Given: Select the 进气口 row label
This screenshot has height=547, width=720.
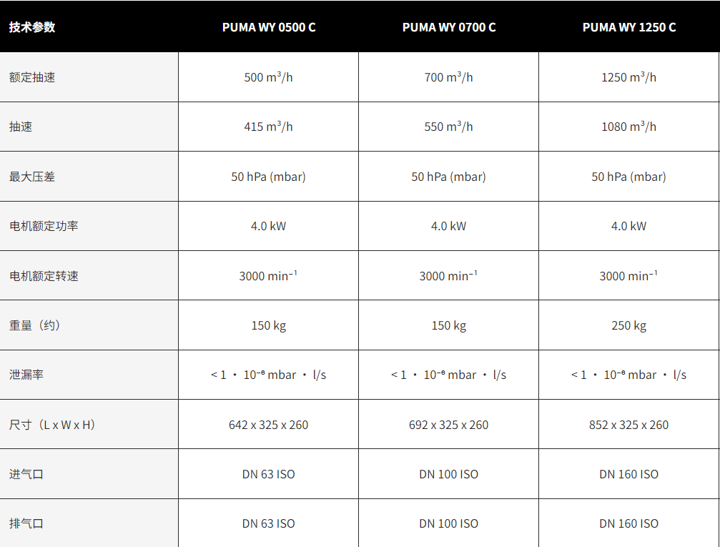Looking at the screenshot, I should (26, 474).
